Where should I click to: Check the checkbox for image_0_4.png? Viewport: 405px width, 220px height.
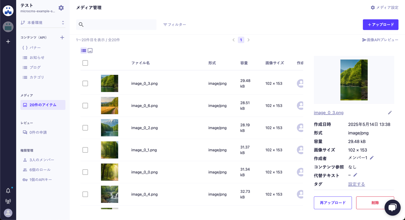[x=85, y=194]
